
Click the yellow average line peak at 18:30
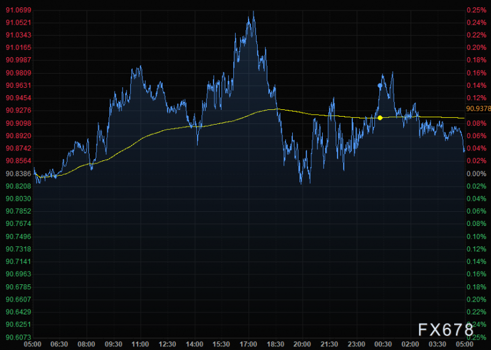pyautogui.click(x=277, y=109)
